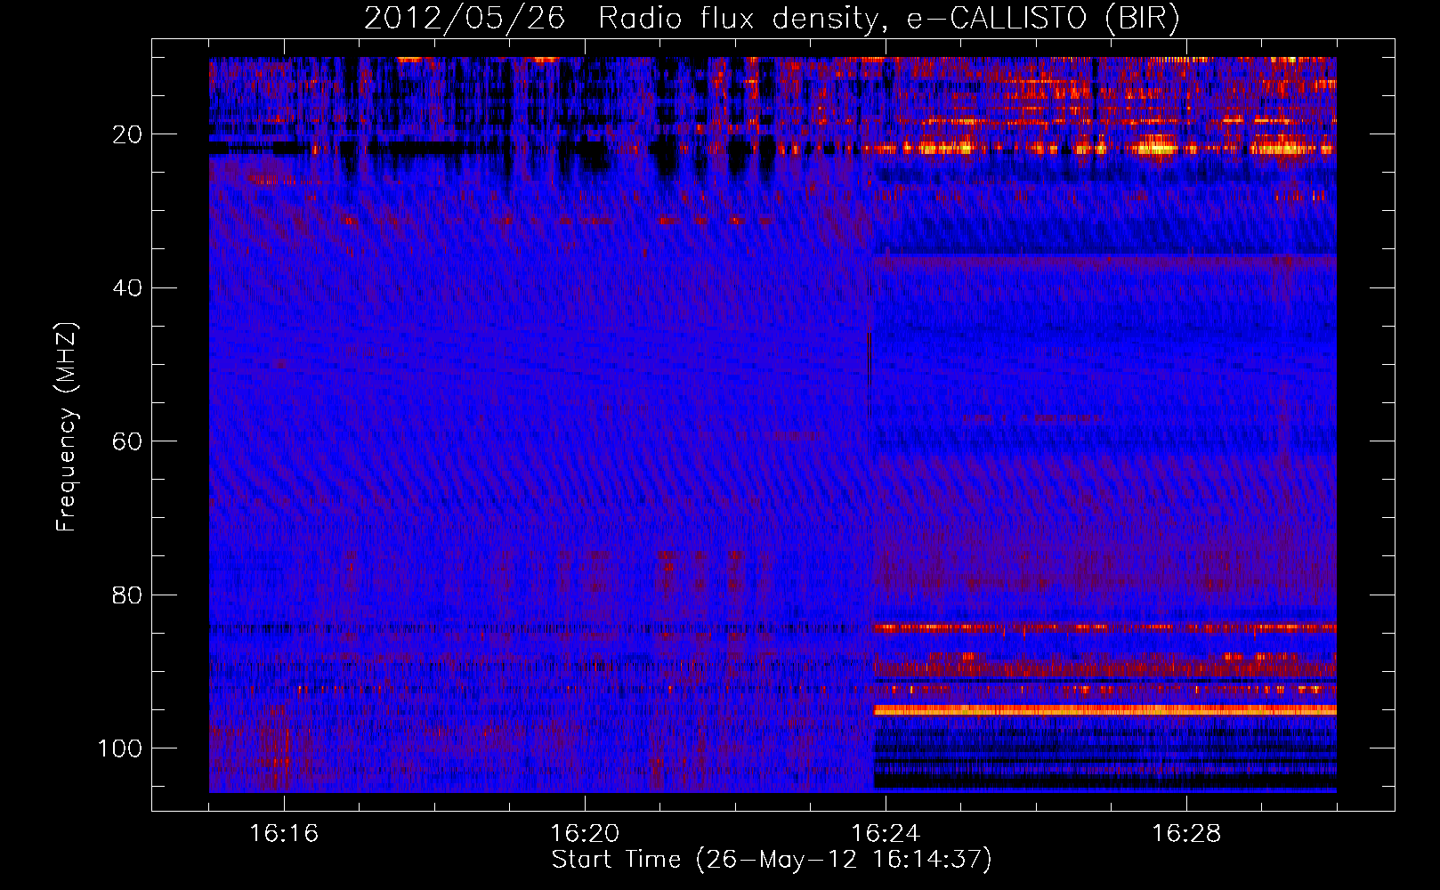1440x890 pixels.
Task: Click the "16:24" time tick label
Action: tap(886, 833)
